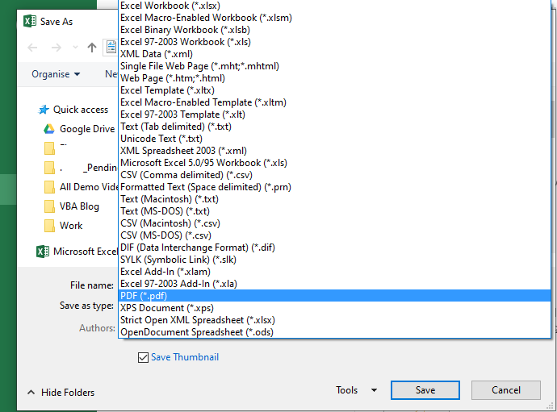Viewport: 557px width, 412px height.
Task: Choose Formatted Text (Space delimited) (*.prn)
Action: coord(334,187)
